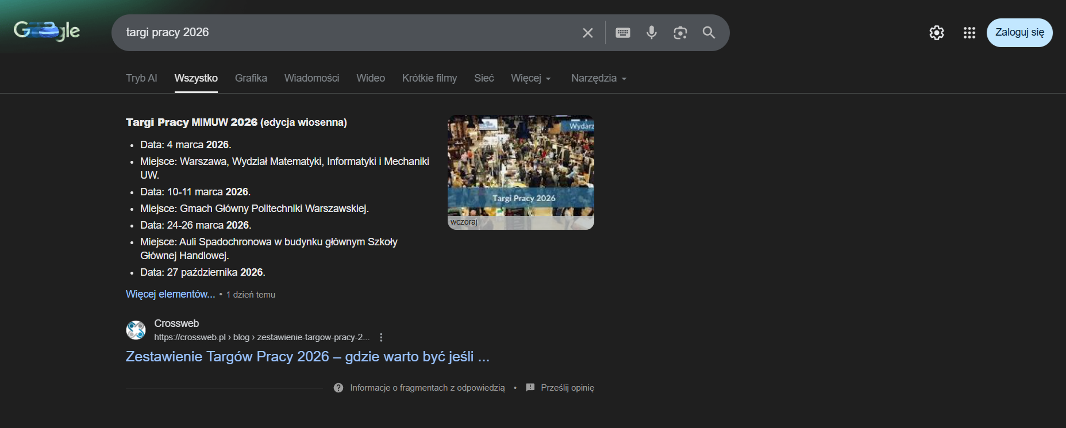Click the crossweb.pl breadcrumb URL
Viewport: 1066px width, 428px height.
click(x=261, y=337)
